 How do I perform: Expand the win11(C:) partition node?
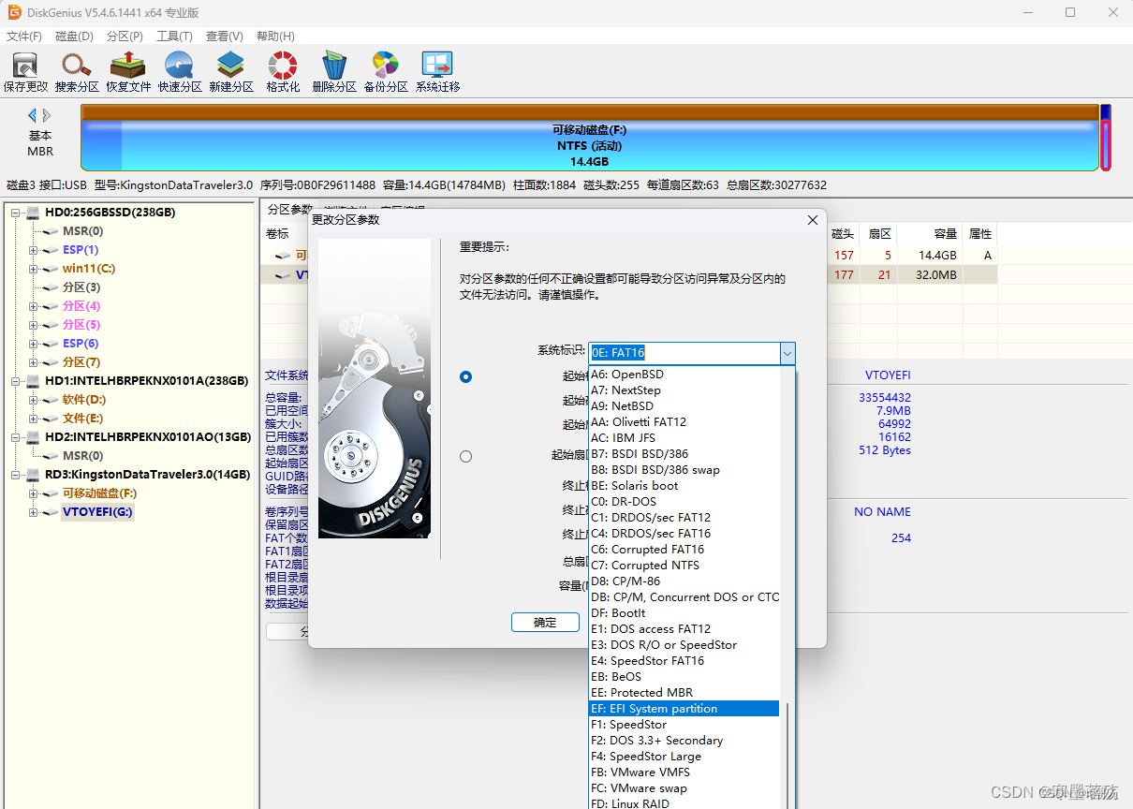pos(34,269)
